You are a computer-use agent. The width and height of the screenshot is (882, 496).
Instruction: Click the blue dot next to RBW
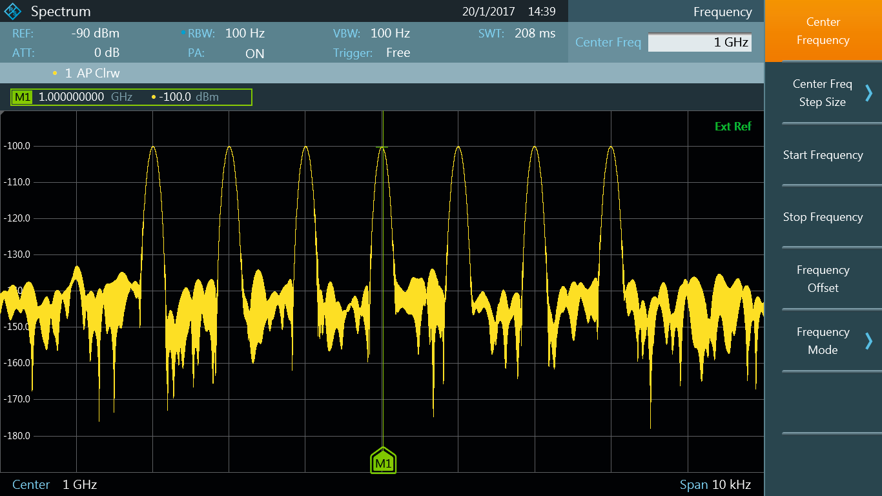point(183,34)
